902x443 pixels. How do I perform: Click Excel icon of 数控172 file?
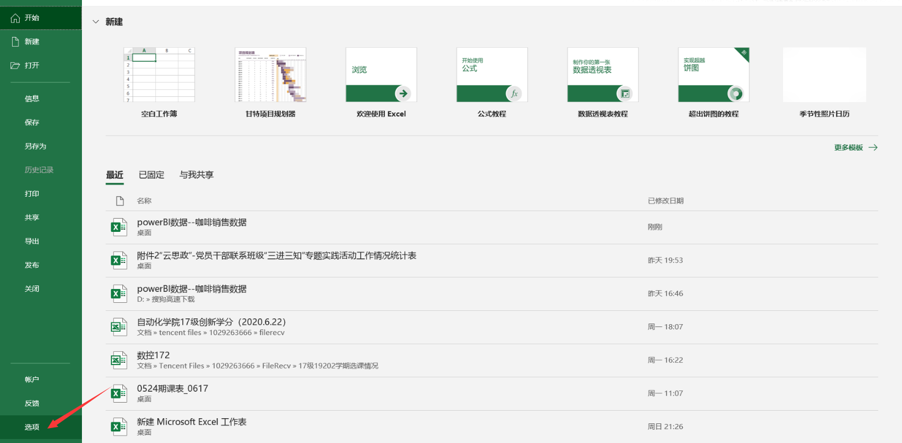(x=119, y=361)
